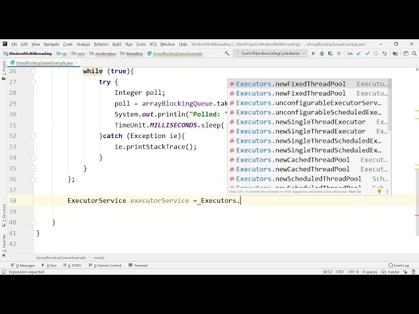Click the src breadcrumb folder
The image size is (419, 314).
point(62,54)
